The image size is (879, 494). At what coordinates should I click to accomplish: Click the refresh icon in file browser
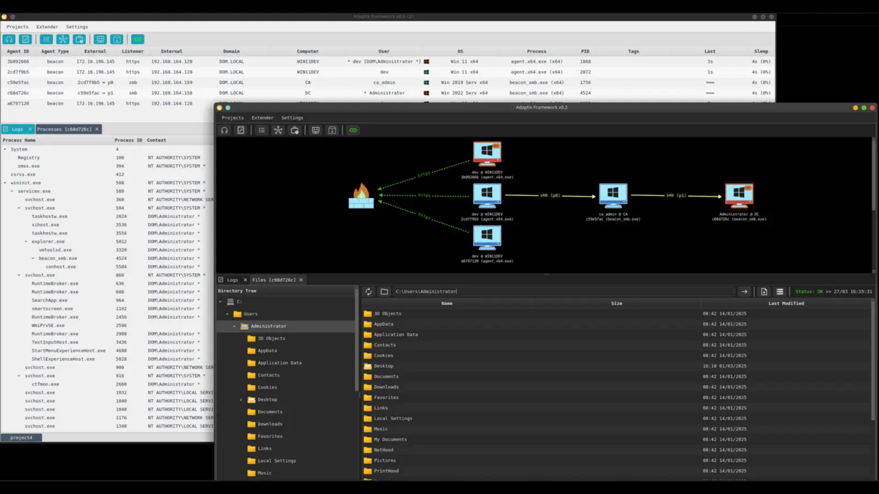369,291
